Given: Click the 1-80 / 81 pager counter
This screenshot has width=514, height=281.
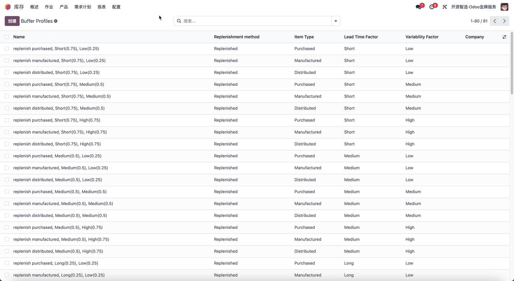Looking at the screenshot, I should [x=479, y=21].
